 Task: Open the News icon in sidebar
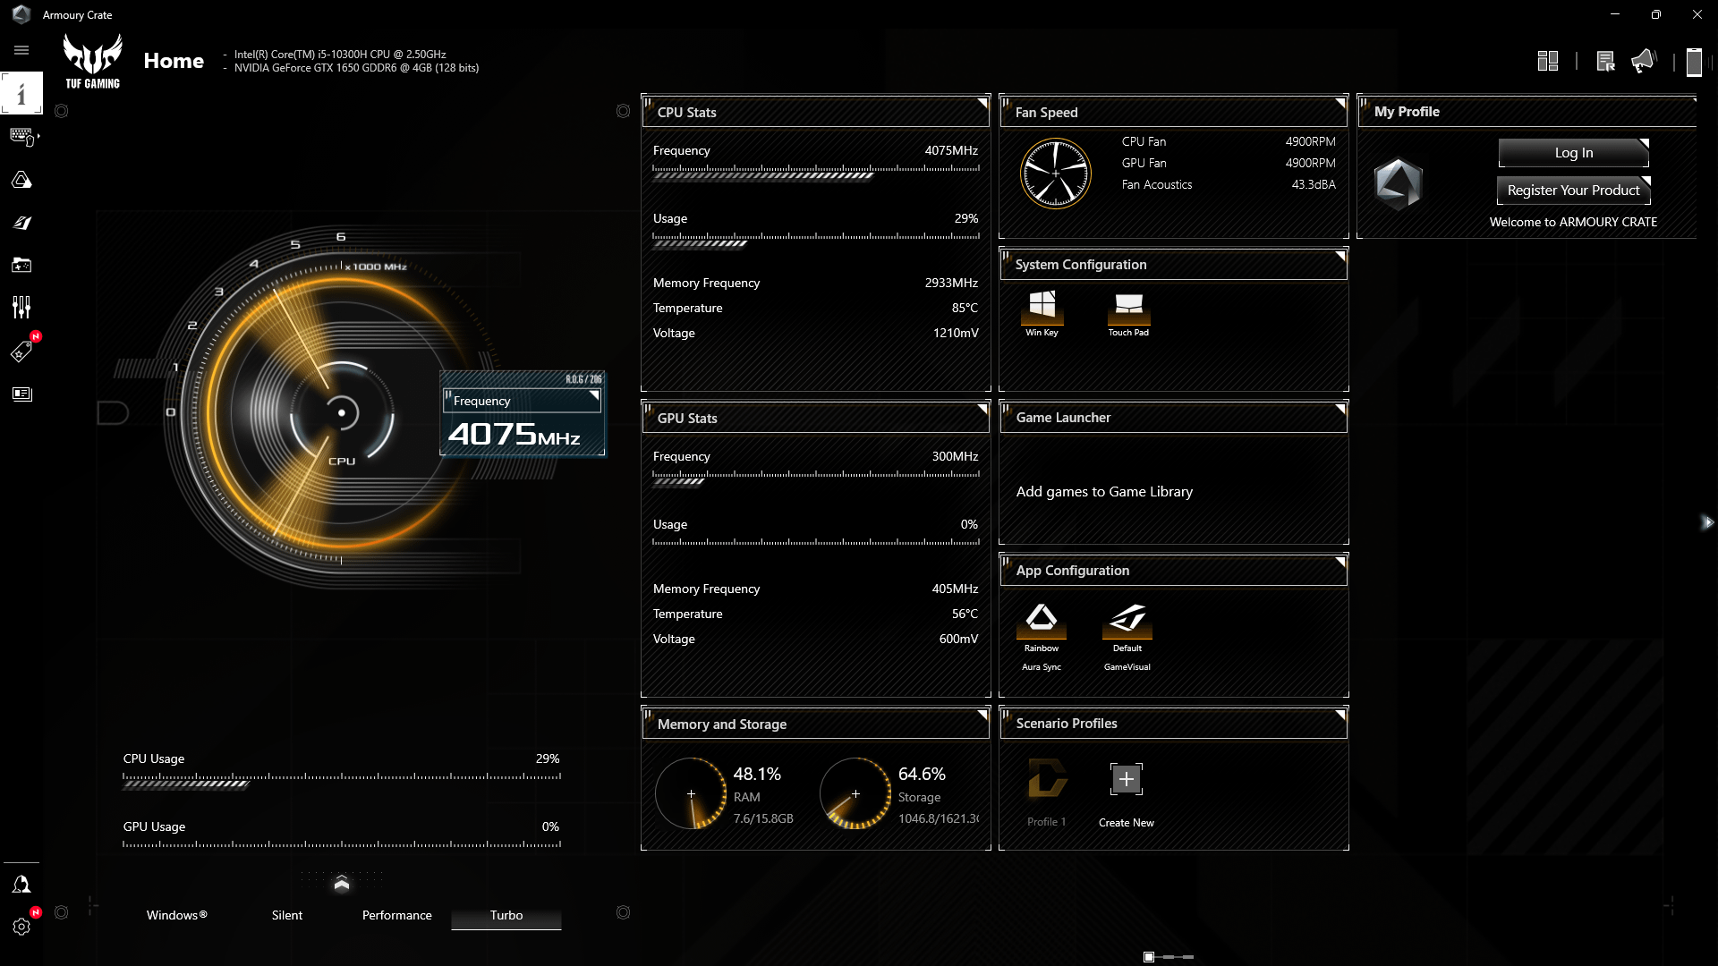21,394
